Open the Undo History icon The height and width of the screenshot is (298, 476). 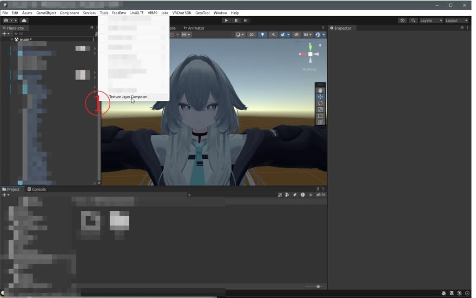[x=403, y=20]
